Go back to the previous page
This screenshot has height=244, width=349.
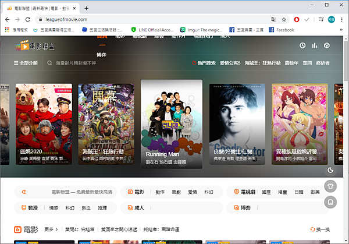[8, 20]
